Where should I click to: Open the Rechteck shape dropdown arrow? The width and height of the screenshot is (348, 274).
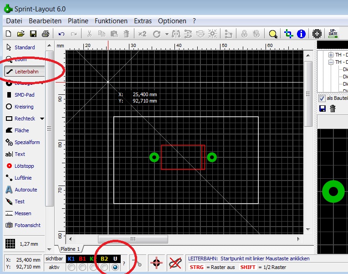click(42, 119)
